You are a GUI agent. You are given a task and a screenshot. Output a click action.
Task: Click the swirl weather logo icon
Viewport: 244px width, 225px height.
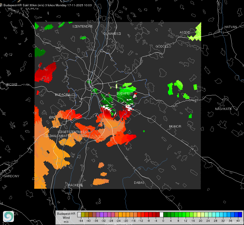click(x=8, y=216)
